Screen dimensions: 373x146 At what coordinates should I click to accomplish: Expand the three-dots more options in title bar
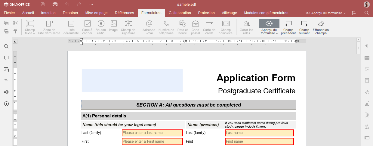[91, 5]
